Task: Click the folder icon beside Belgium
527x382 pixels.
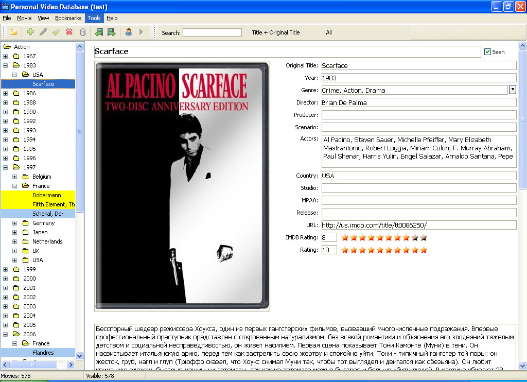Action: 26,177
